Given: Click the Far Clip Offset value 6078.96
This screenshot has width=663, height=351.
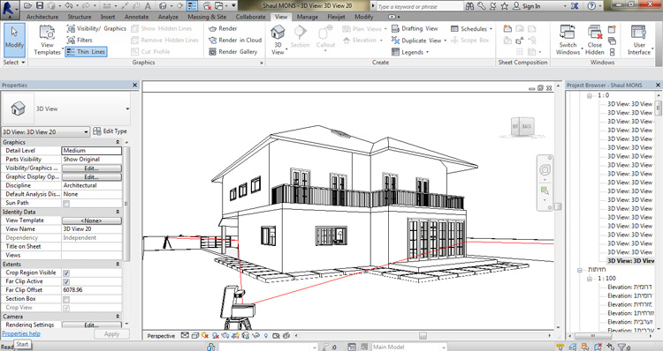Looking at the screenshot, I should pyautogui.click(x=92, y=290).
